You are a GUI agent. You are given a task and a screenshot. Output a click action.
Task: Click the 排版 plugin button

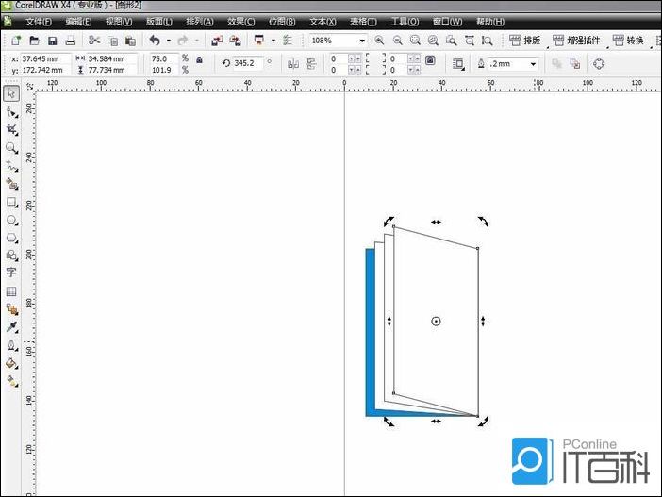[x=524, y=41]
